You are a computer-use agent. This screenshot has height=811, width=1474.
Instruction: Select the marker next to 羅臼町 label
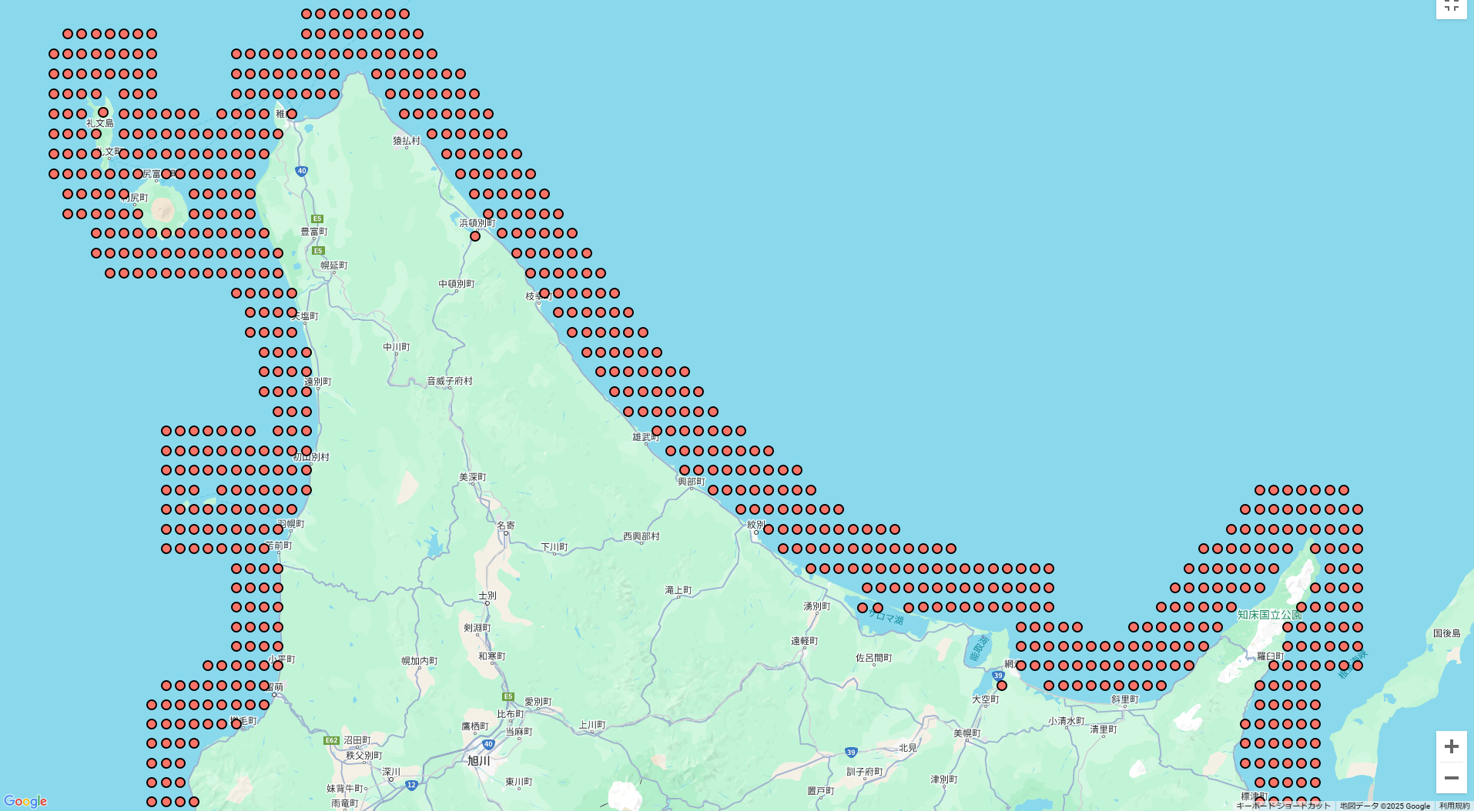click(1274, 666)
